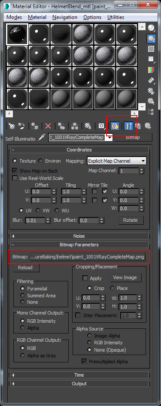Click the Make Unique icon
The width and height of the screenshot is (161, 406).
(x=75, y=126)
